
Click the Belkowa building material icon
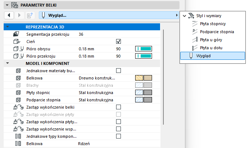click(18, 78)
